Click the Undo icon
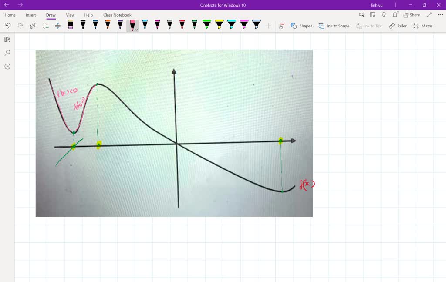The image size is (446, 282). point(7,26)
